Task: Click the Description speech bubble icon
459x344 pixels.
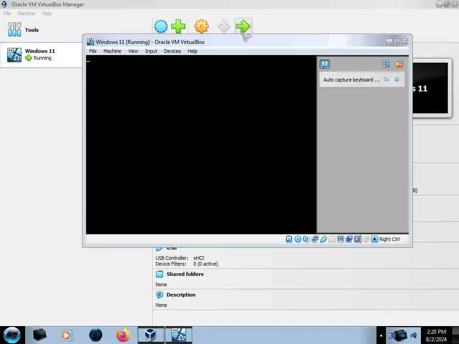Action: (x=160, y=295)
